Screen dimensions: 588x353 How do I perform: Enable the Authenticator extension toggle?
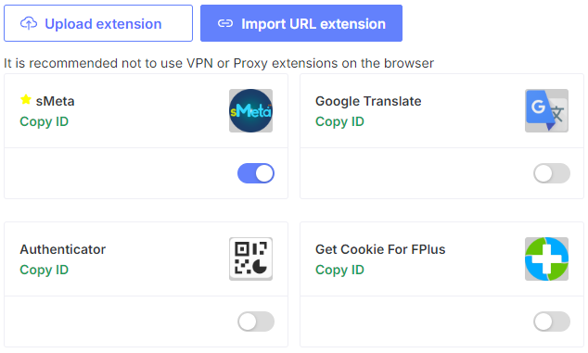tap(256, 321)
